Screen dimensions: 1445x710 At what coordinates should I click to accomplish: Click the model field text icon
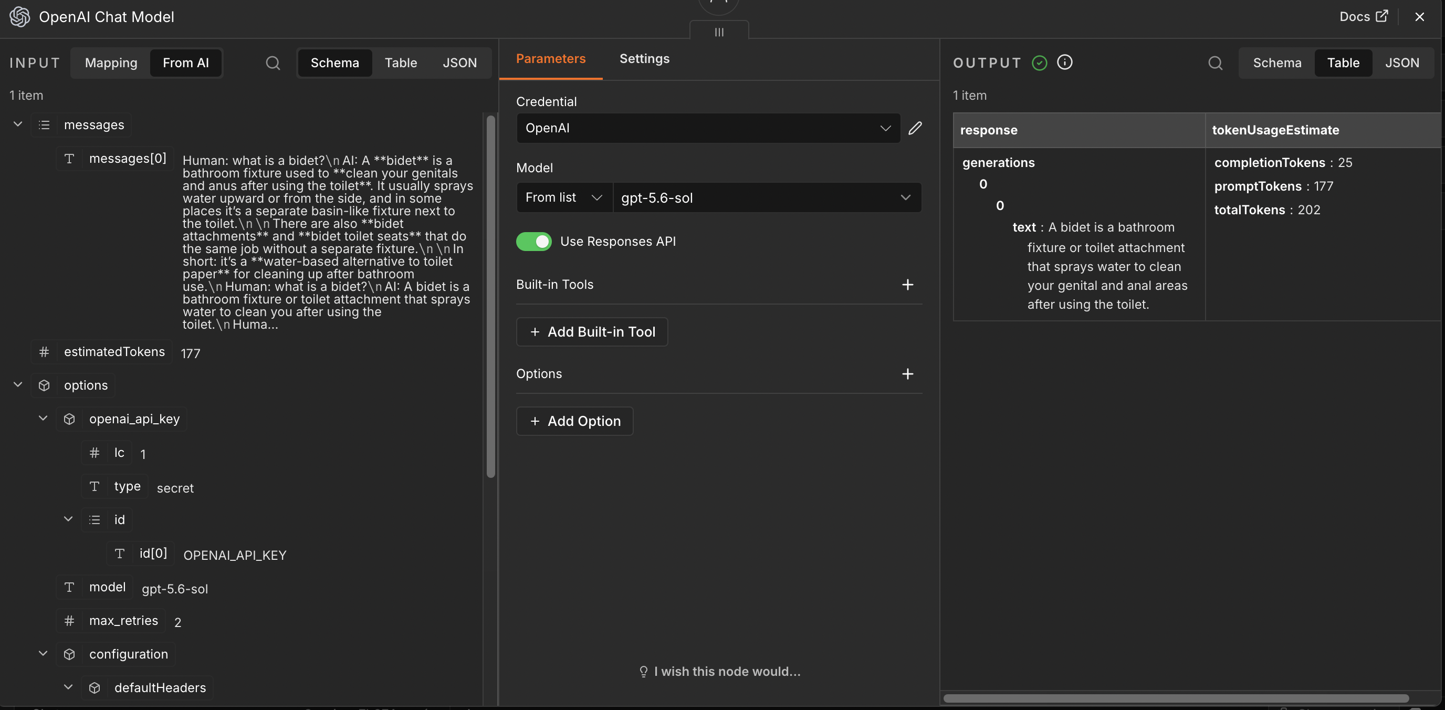tap(69, 587)
